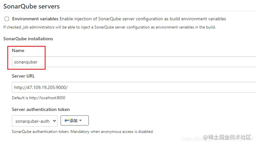Screen dimensions: 256x145
Task: Click the Name field label
Action: pos(18,50)
